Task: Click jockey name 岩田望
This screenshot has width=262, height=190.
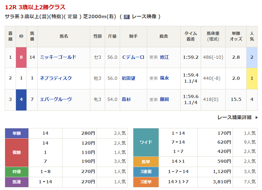Action: tap(128, 78)
